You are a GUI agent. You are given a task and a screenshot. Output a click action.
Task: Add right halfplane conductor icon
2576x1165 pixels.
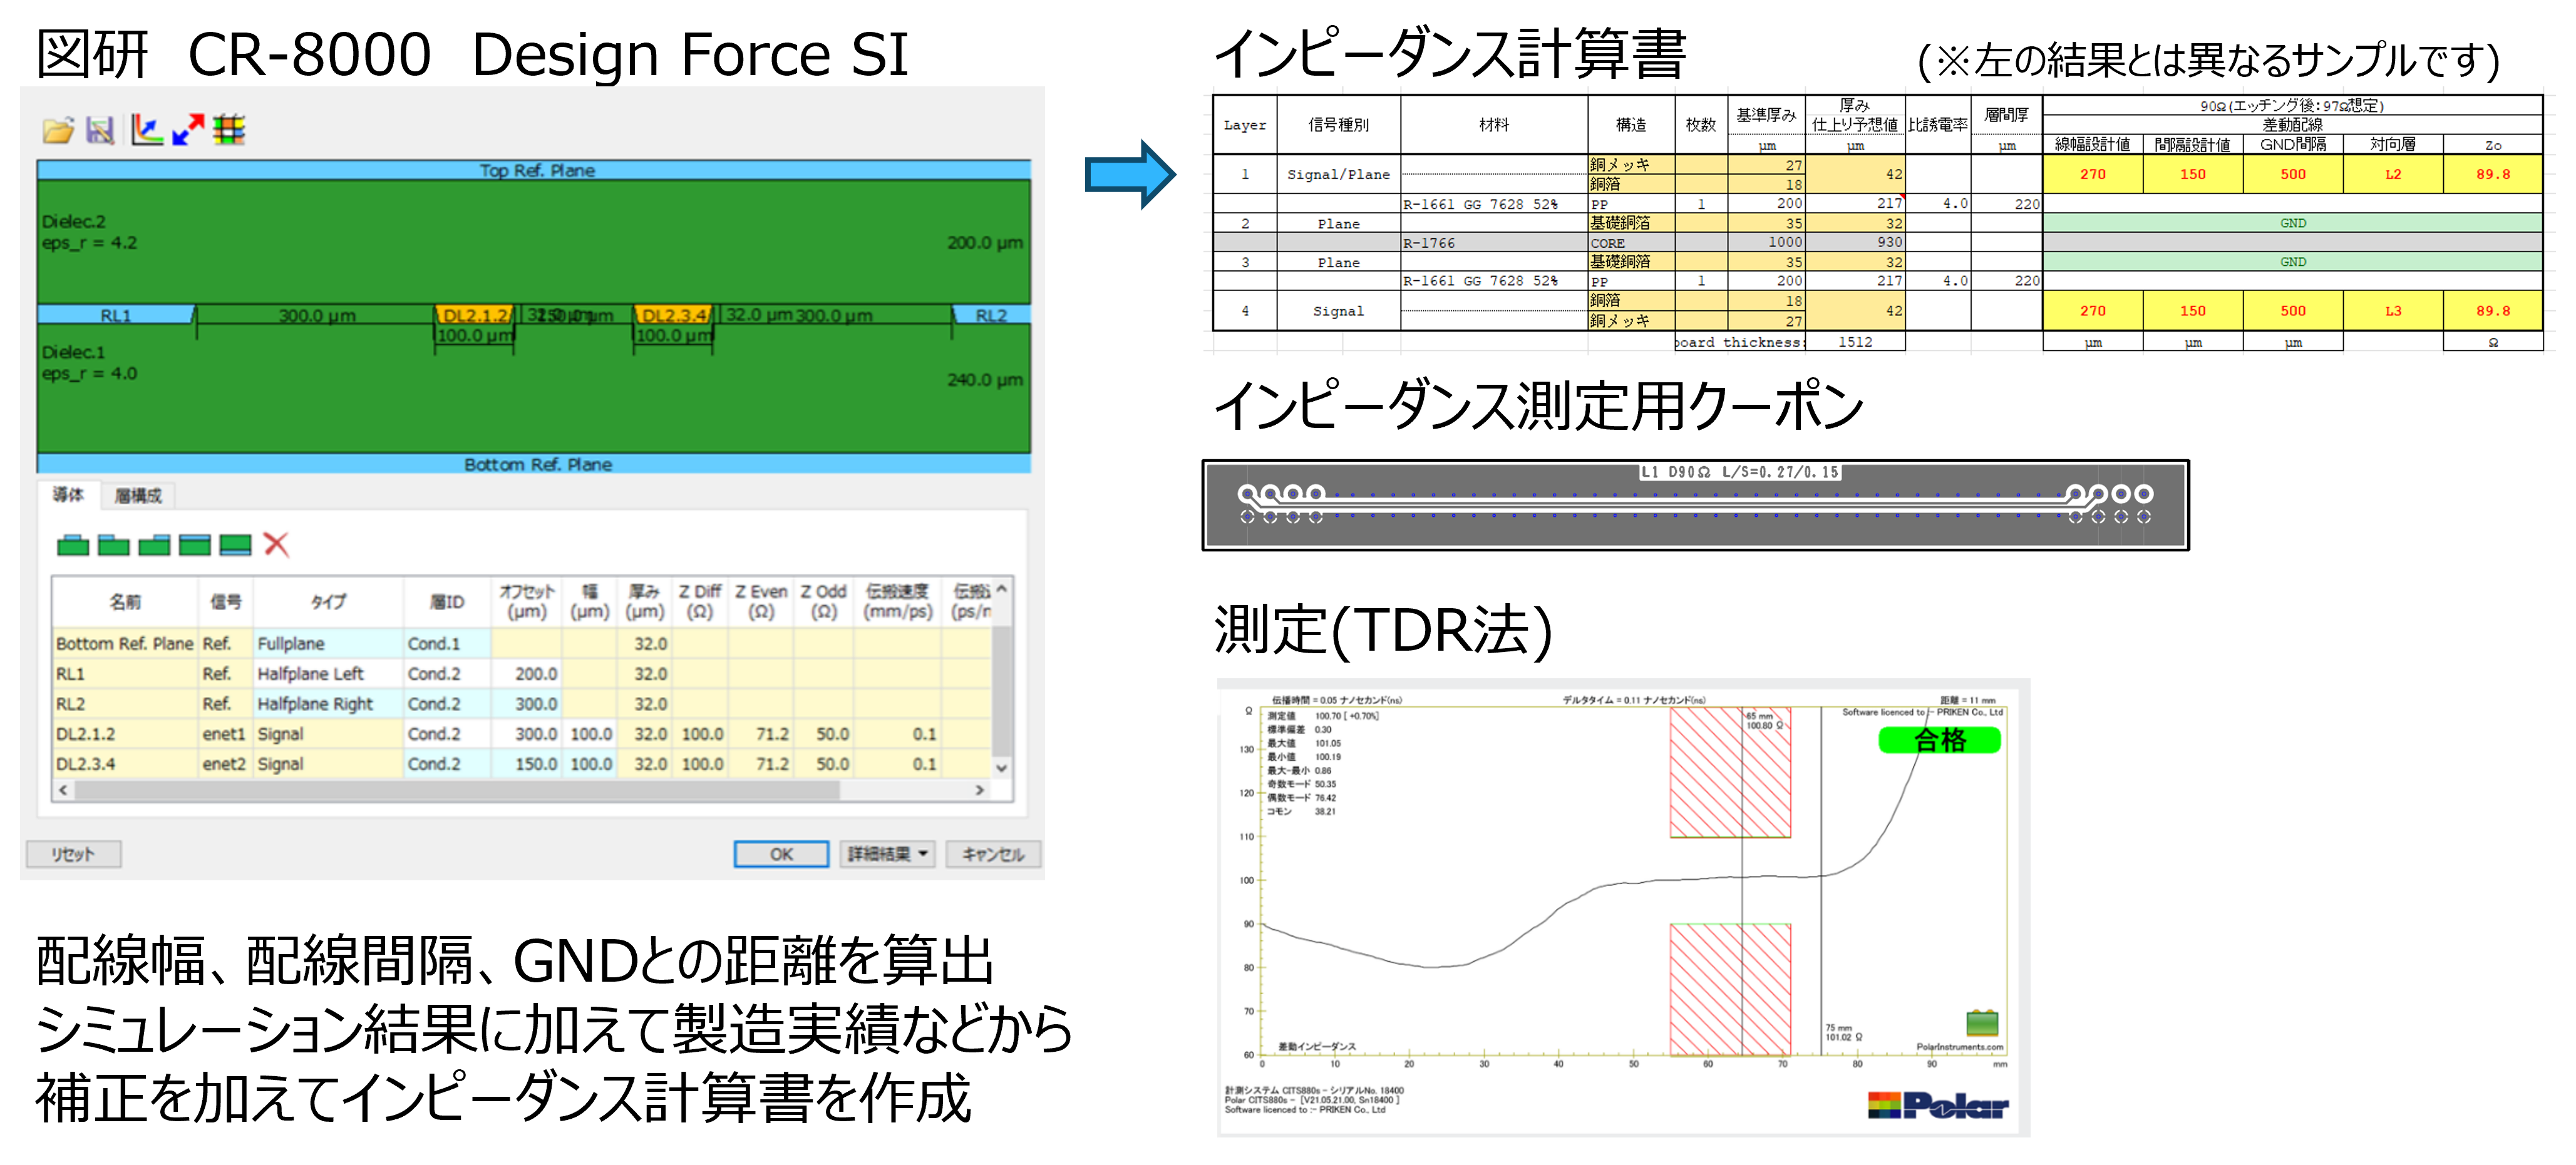point(154,544)
